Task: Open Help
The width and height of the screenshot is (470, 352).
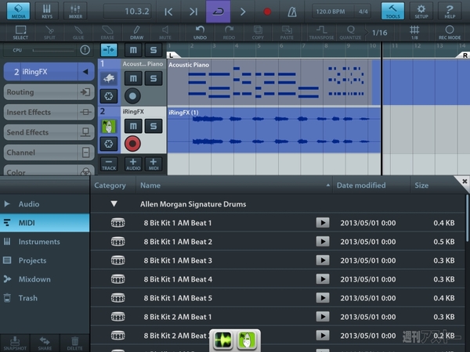Action: coord(450,11)
